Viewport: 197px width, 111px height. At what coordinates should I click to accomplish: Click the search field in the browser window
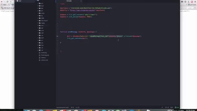(x=190, y=8)
